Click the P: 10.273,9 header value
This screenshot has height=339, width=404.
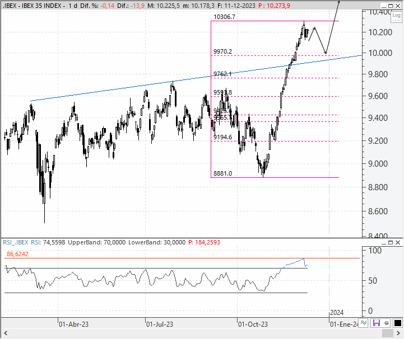point(274,6)
